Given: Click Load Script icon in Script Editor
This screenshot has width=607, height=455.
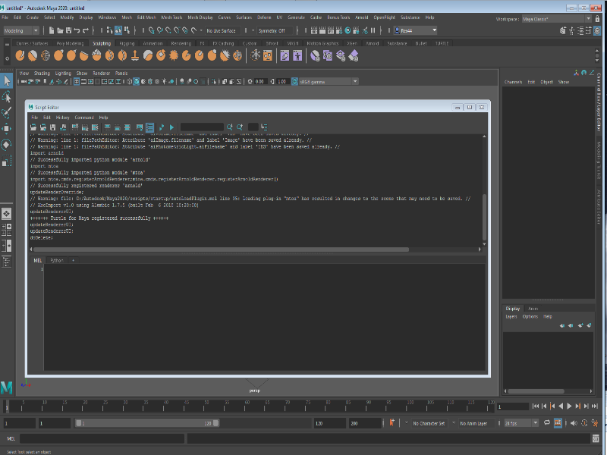Looking at the screenshot, I should click(x=33, y=127).
